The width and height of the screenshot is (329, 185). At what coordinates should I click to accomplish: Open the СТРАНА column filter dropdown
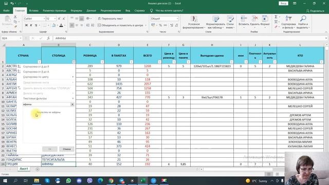click(39, 62)
